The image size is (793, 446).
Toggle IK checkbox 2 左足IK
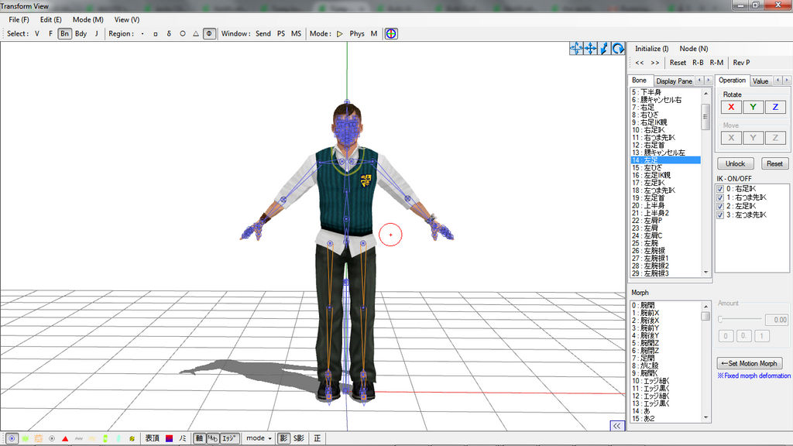coord(721,206)
